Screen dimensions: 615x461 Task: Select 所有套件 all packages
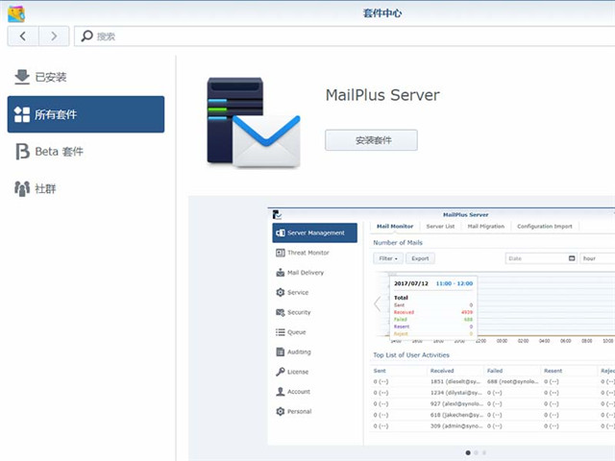(x=86, y=114)
